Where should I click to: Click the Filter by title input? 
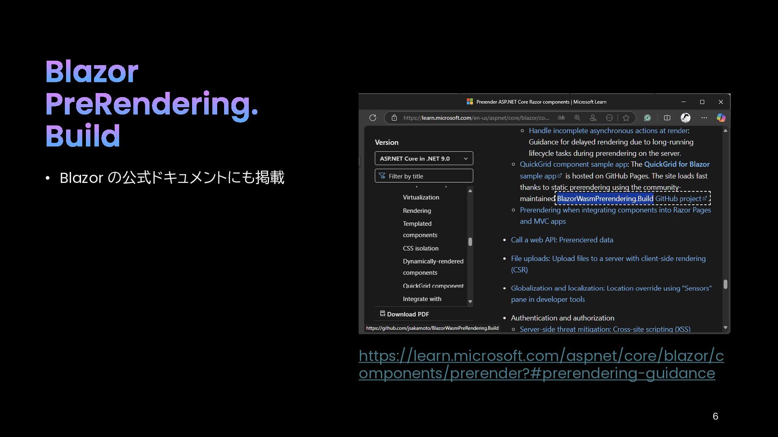point(424,176)
